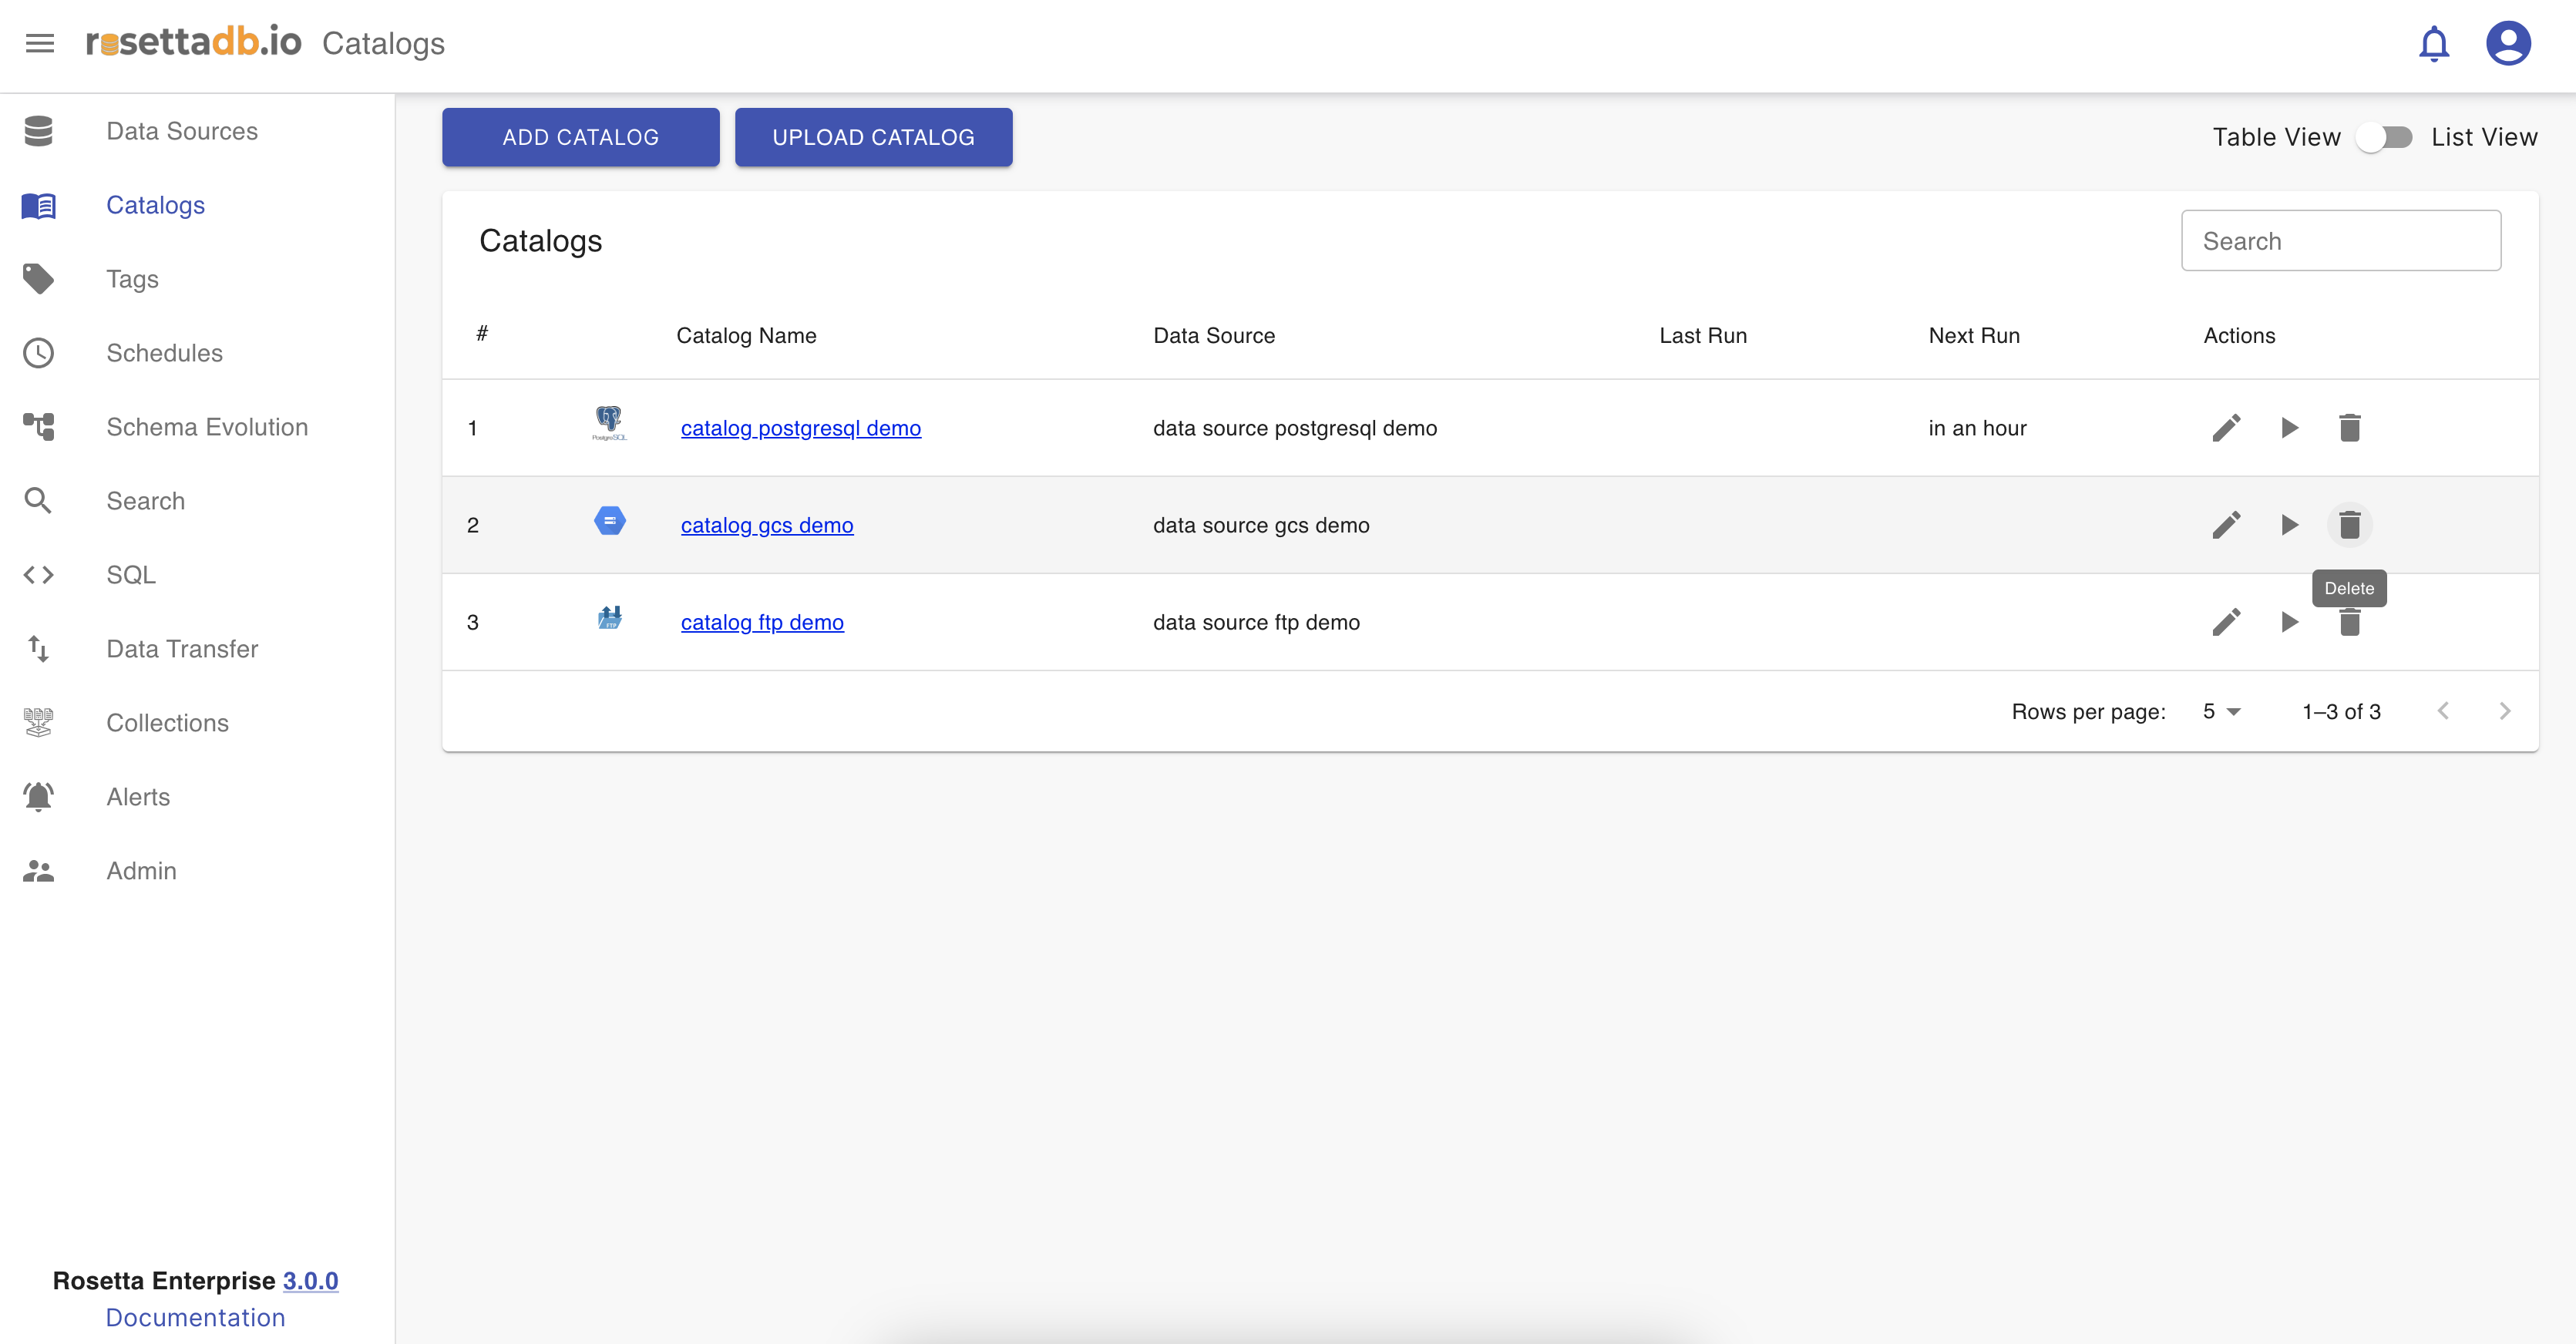Toggle Table View to List View
This screenshot has width=2576, height=1344.
point(2385,137)
